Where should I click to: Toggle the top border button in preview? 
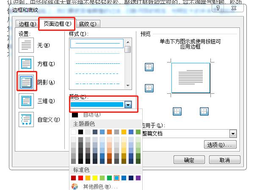pyautogui.click(x=149, y=67)
